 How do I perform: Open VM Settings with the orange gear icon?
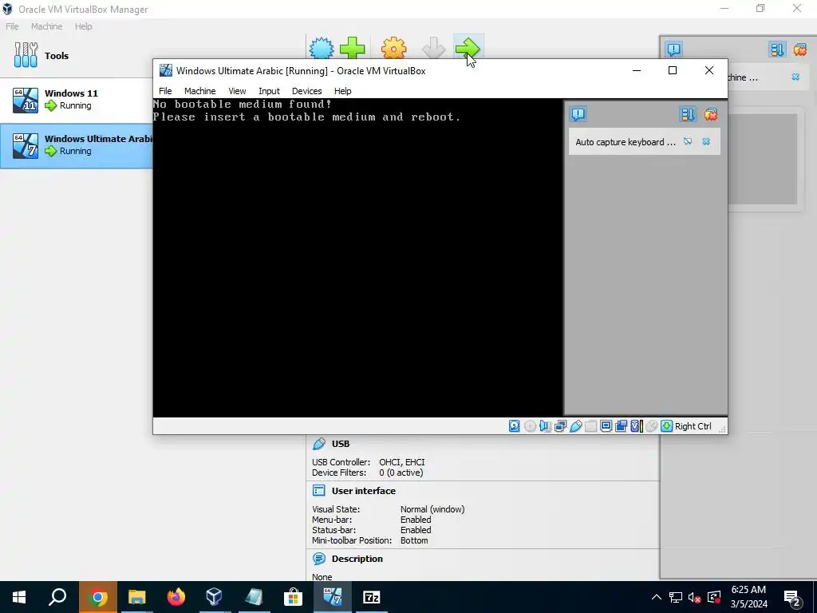(x=393, y=49)
